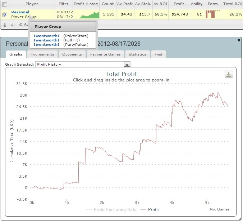Viewport: 243px width, 222px height.
Task: Sort by the Total ROI column header
Action: 233,4
